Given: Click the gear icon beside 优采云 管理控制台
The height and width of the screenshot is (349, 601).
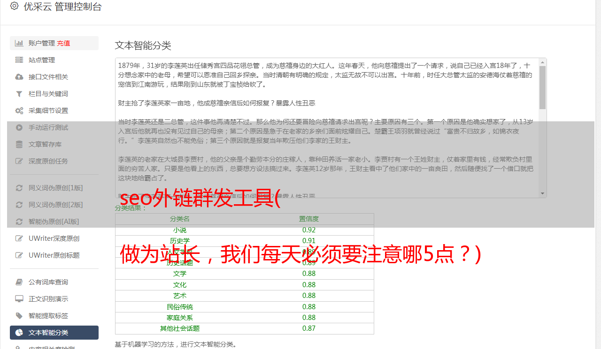Looking at the screenshot, I should click(14, 6).
